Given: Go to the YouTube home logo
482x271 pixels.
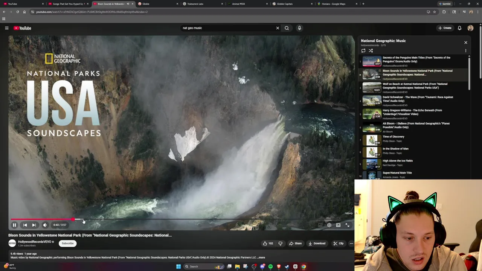Looking at the screenshot, I should point(23,28).
